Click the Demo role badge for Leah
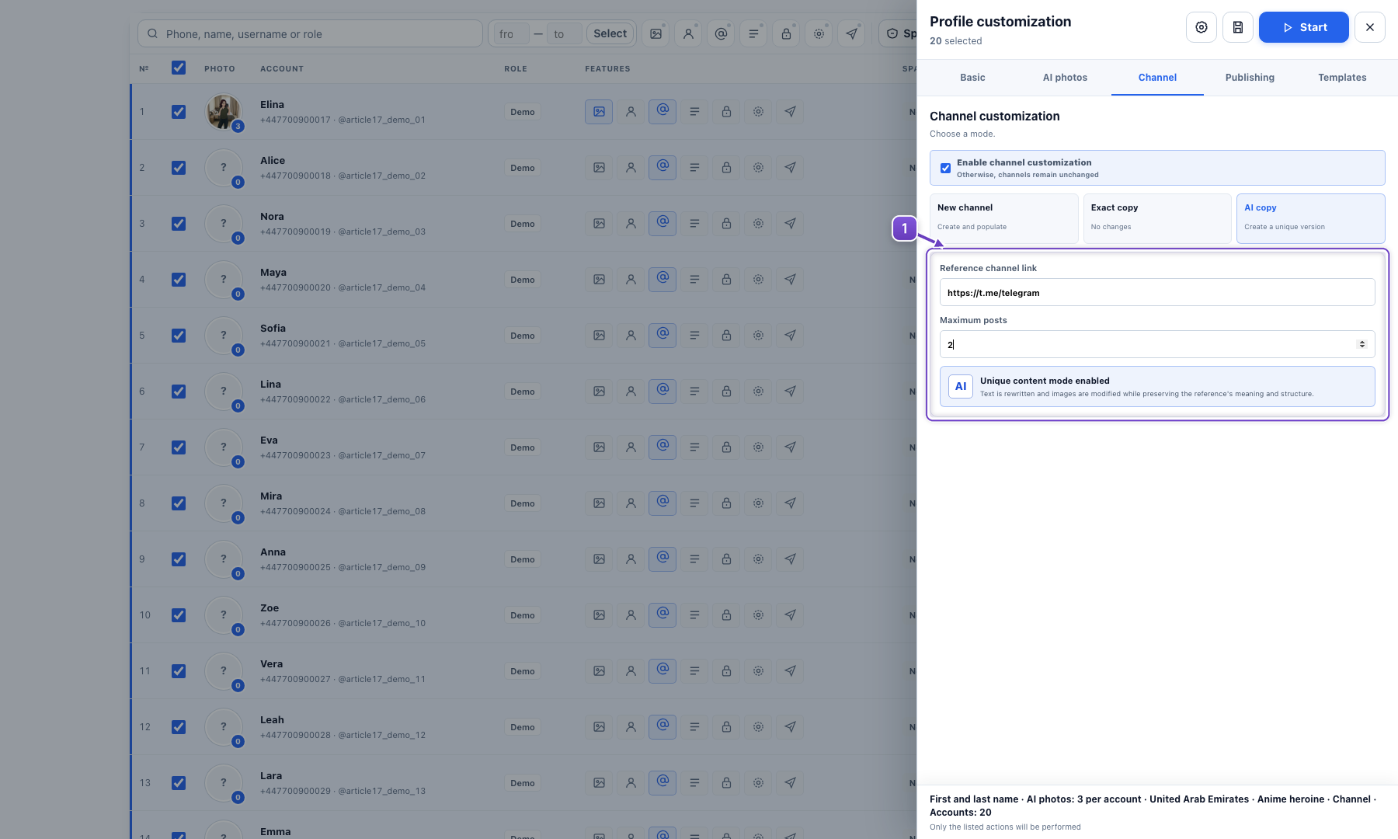Viewport: 1398px width, 839px height. point(523,727)
